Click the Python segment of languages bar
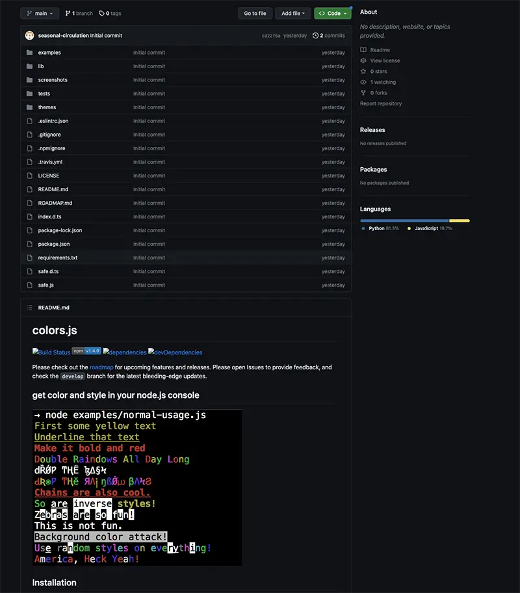 404,220
